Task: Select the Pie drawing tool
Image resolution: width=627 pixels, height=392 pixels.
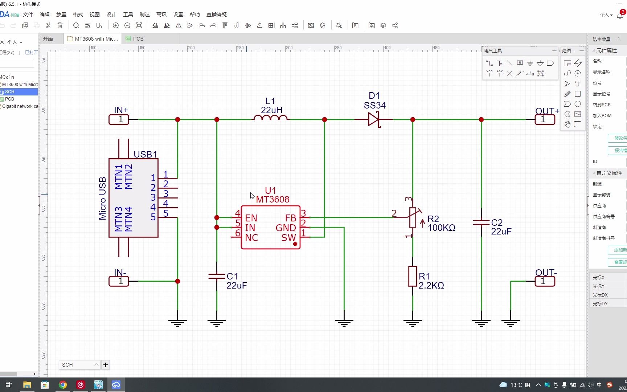Action: tap(567, 114)
